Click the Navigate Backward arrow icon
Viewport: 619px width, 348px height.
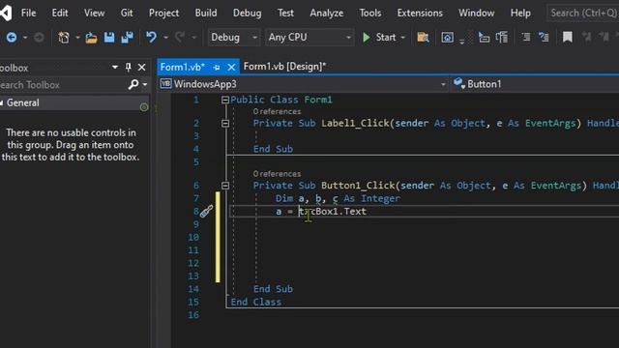tap(12, 38)
